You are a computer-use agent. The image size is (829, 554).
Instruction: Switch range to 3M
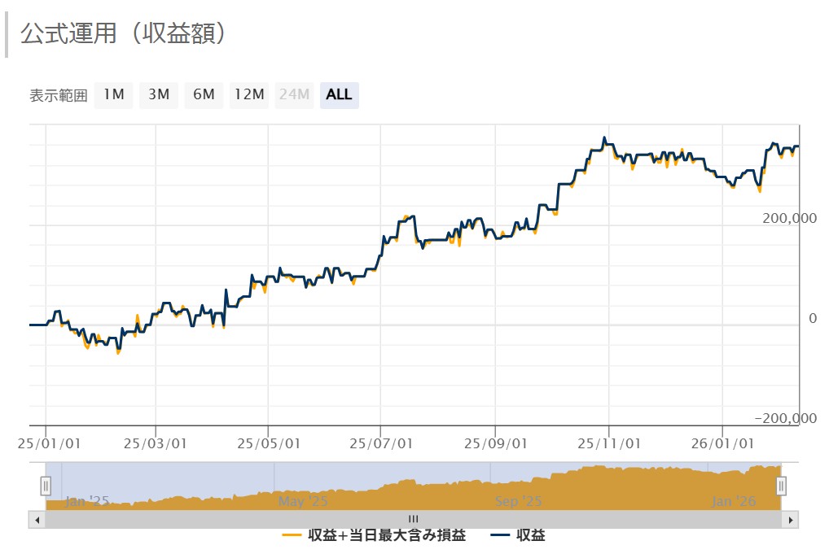[158, 95]
